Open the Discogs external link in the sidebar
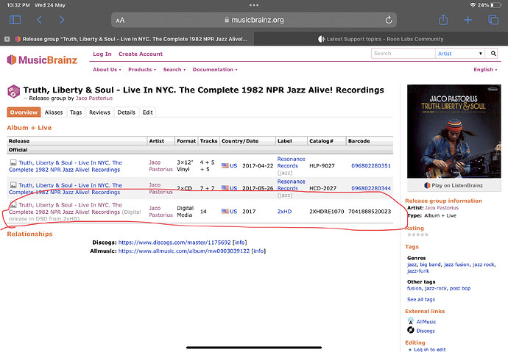Screen dimensions: 508x352 coord(426,331)
